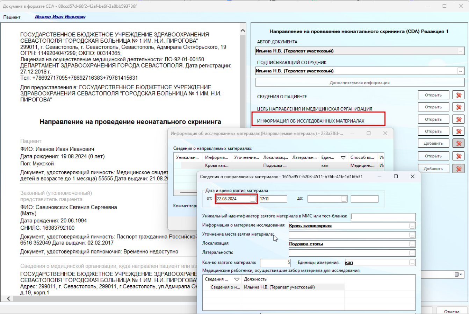Click the Подошва стопы link value
The image size is (469, 314).
[x=306, y=244]
